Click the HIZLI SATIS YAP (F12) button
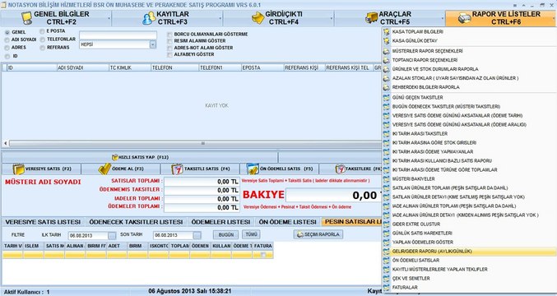The width and height of the screenshot is (557, 296). click(x=140, y=157)
